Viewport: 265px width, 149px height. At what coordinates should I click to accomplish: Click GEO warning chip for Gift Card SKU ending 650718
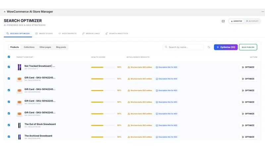(140, 79)
